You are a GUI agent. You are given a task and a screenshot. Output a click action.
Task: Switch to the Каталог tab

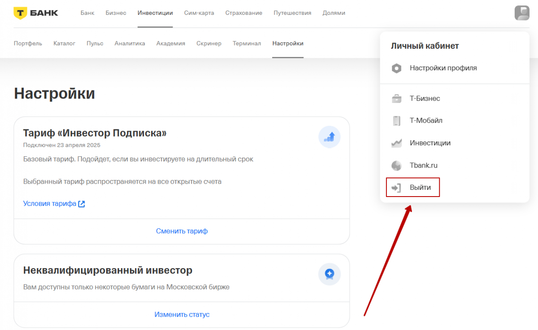(64, 43)
